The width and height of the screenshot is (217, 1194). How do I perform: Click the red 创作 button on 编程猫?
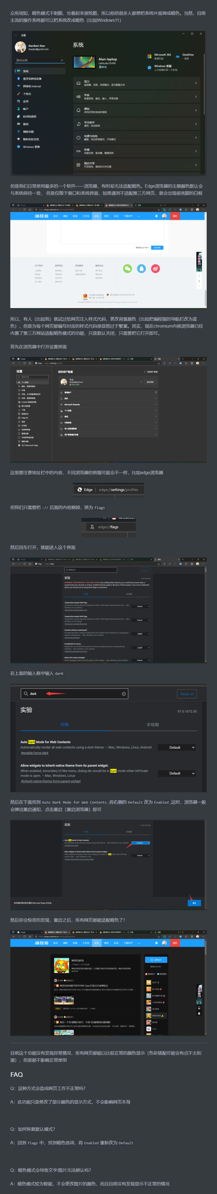(x=175, y=216)
